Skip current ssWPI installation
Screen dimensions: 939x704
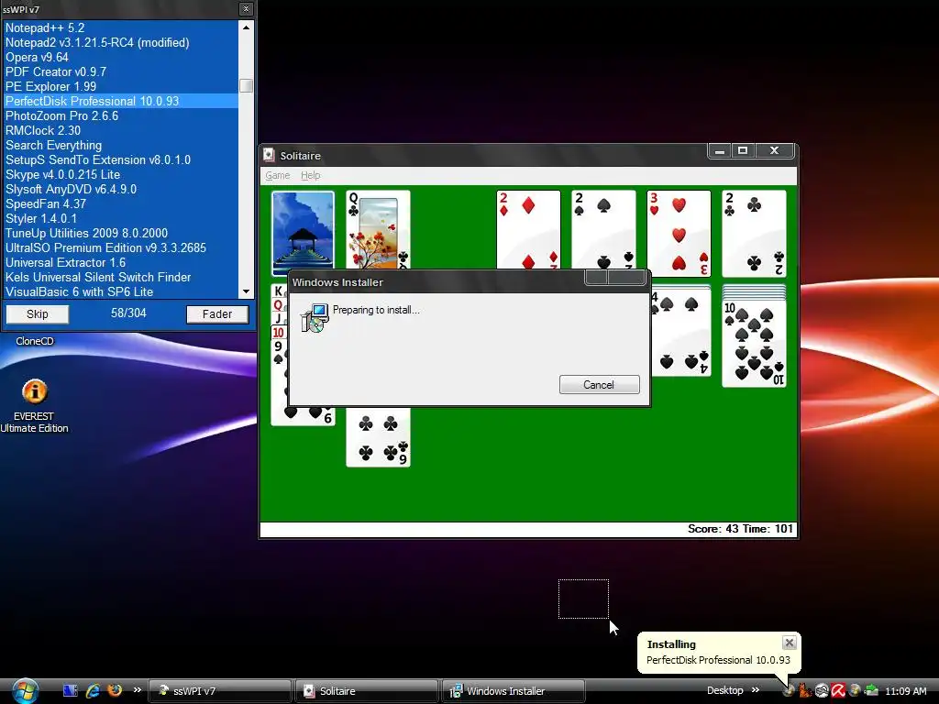click(x=37, y=314)
